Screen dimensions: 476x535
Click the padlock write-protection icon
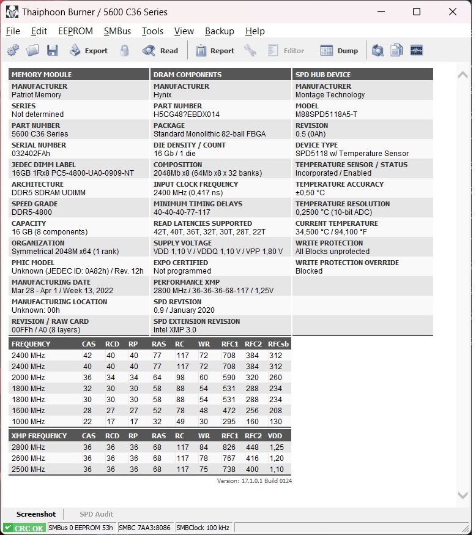(x=124, y=50)
